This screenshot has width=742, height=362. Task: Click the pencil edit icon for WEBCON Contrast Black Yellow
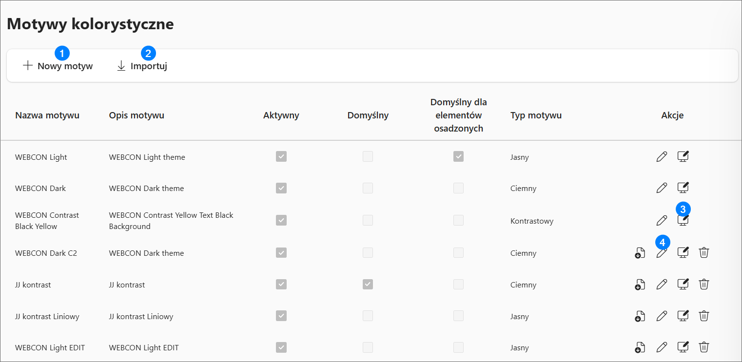(662, 221)
